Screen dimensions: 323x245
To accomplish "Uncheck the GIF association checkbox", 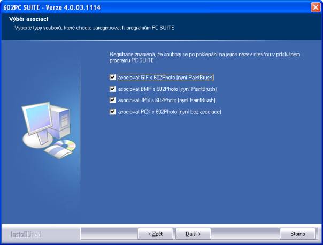I will click(x=112, y=78).
